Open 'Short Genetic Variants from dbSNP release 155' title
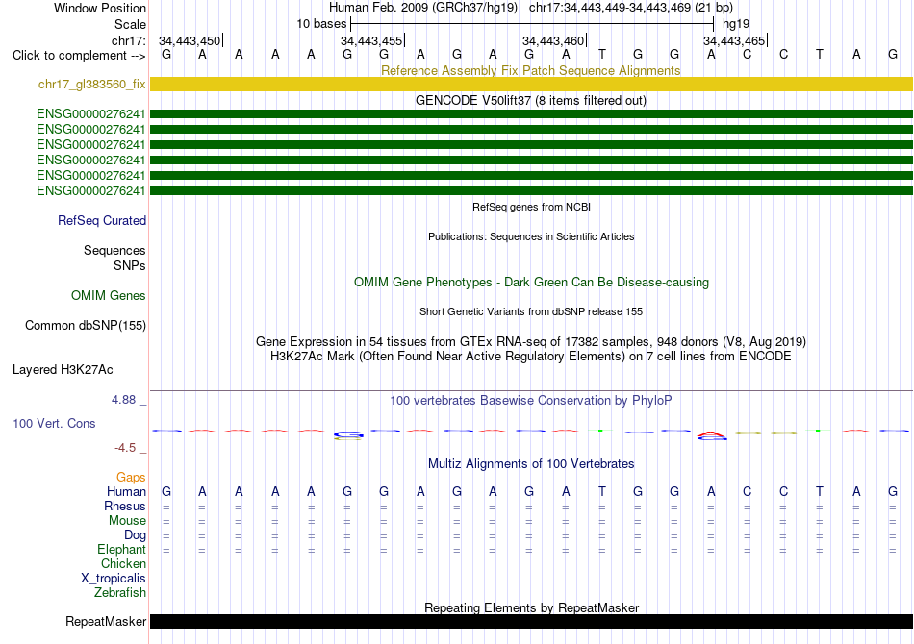Screen dimensions: 914x644 [x=531, y=311]
